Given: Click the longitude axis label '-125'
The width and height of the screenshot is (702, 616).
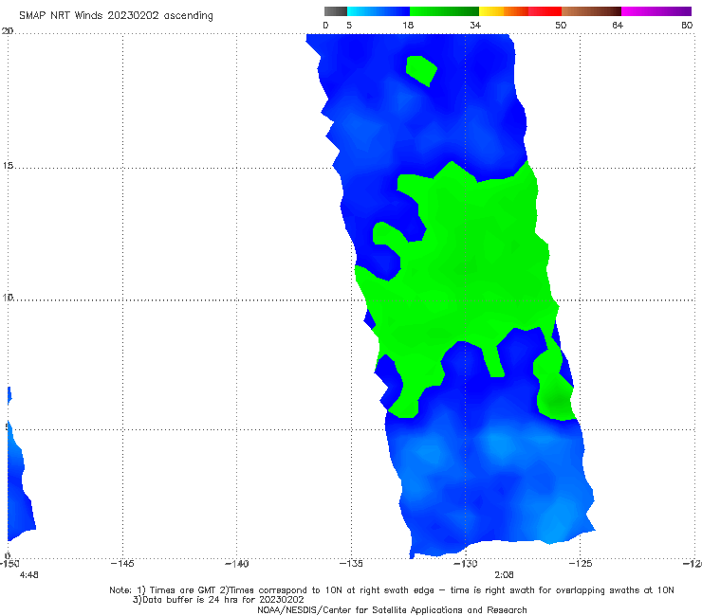Looking at the screenshot, I should pos(581,564).
